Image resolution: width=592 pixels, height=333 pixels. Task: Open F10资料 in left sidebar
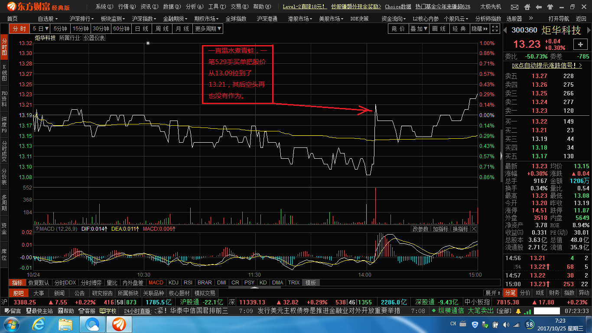[4, 99]
